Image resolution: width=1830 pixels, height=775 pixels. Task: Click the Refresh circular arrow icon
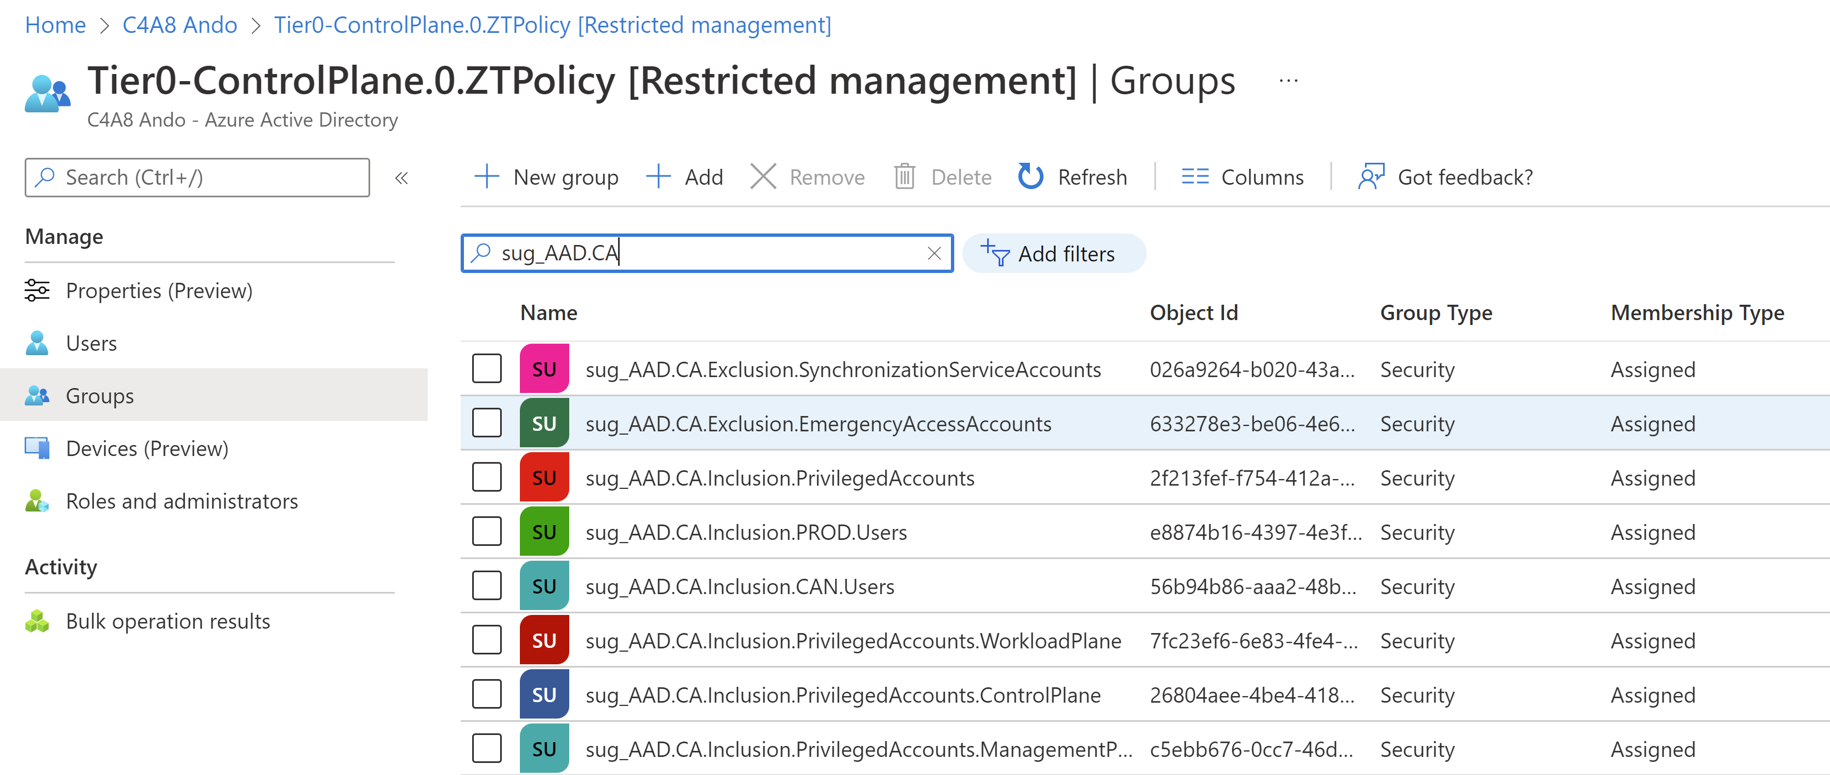pyautogui.click(x=1030, y=176)
